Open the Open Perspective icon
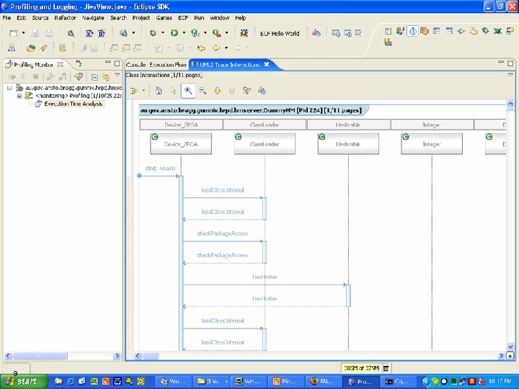 click(x=388, y=32)
